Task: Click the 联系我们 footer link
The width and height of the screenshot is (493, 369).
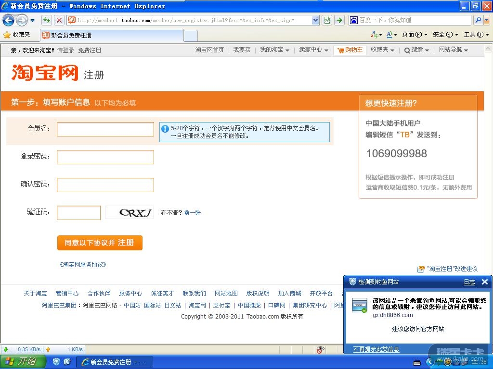Action: pos(195,294)
